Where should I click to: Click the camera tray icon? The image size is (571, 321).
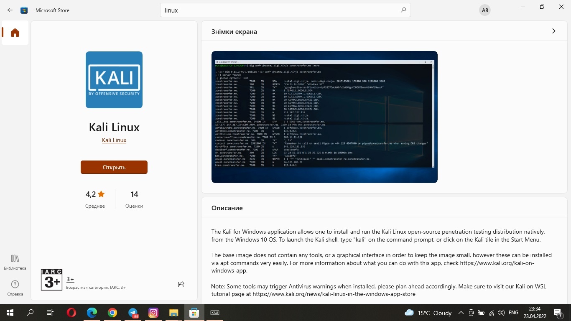(471, 313)
